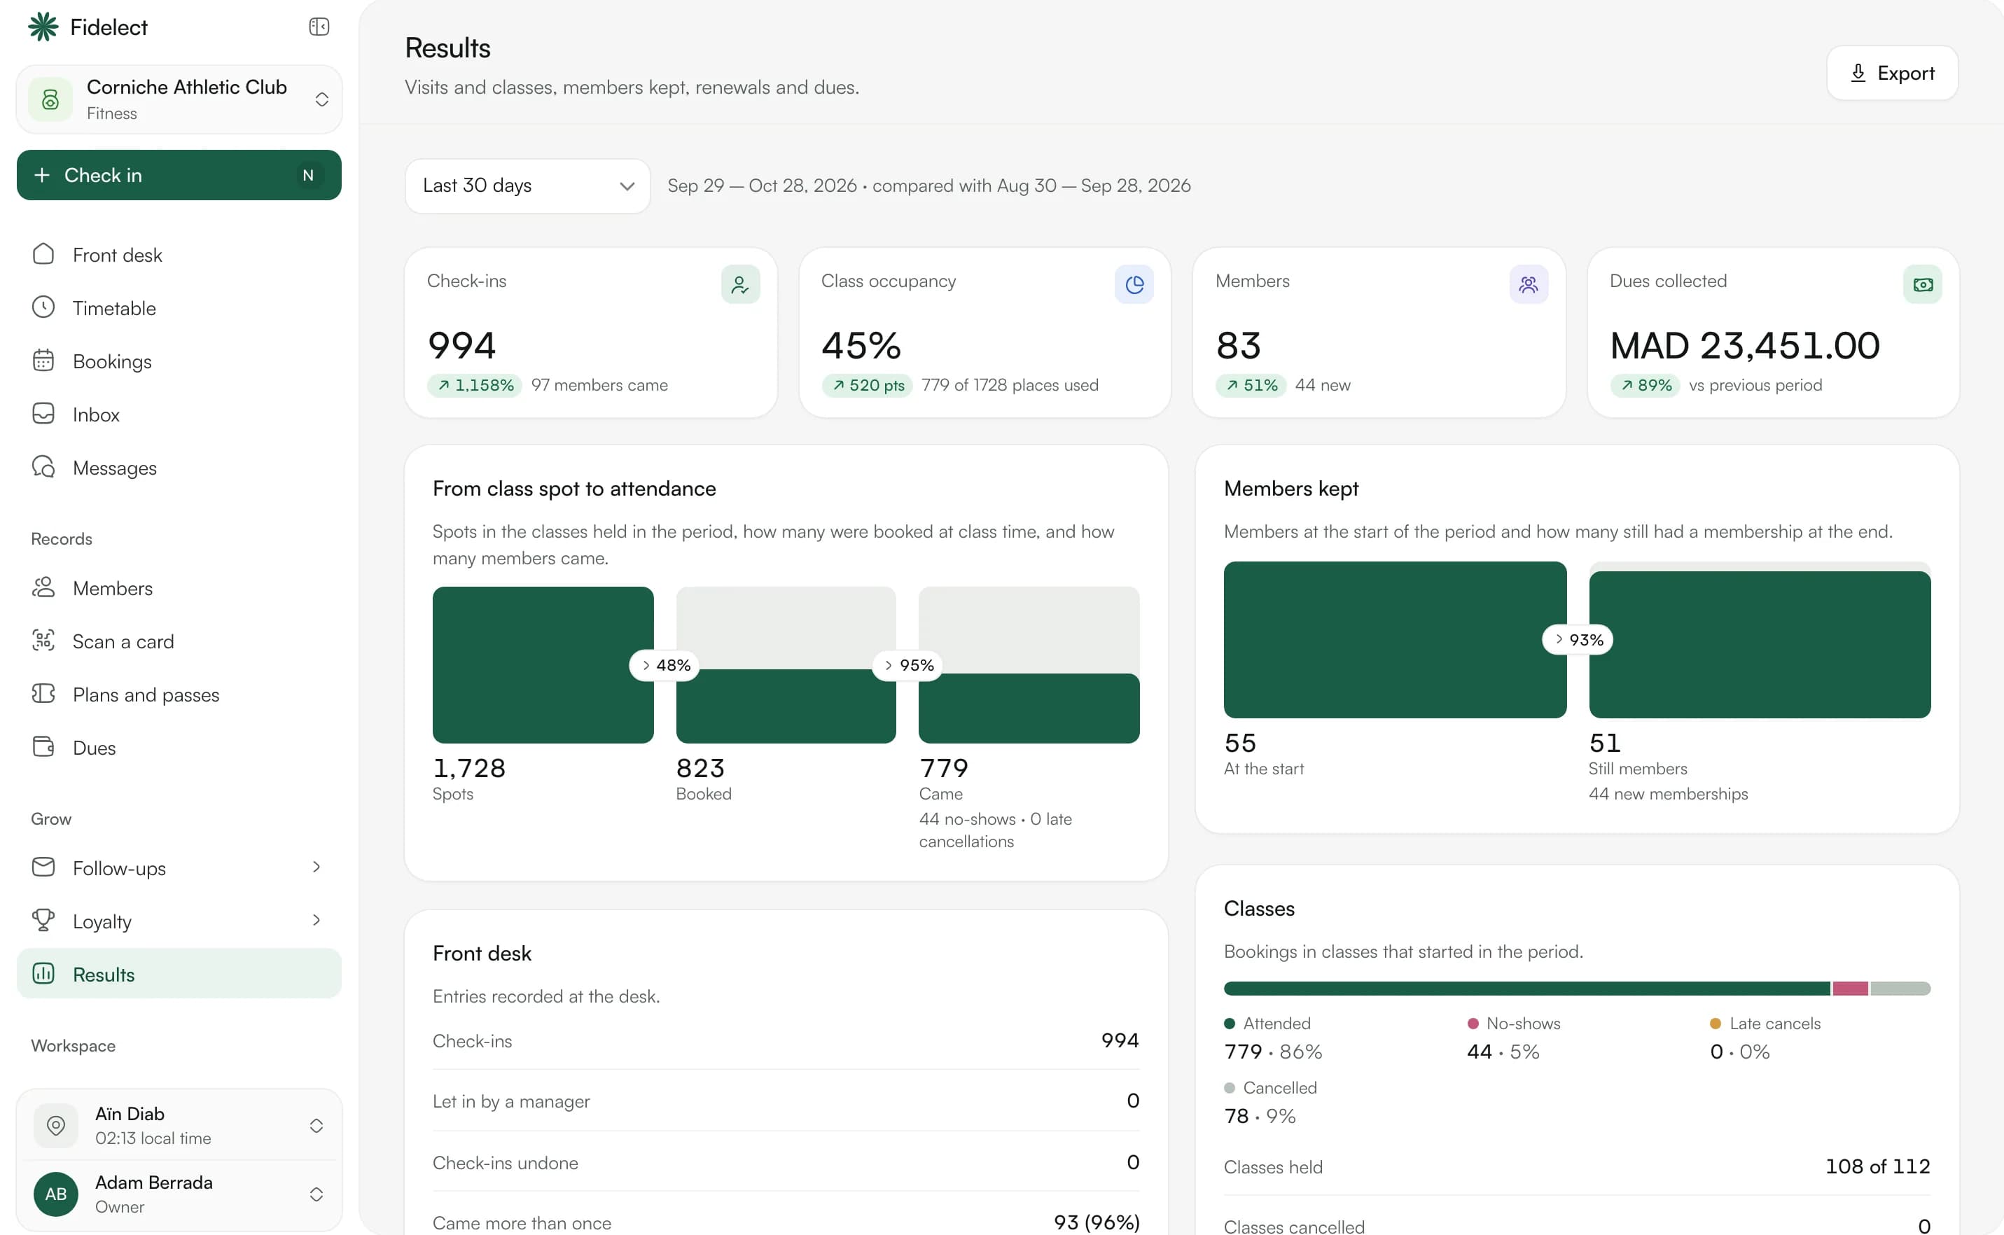Viewport: 2004px width, 1235px height.
Task: Click the green Check in button
Action: pyautogui.click(x=179, y=175)
